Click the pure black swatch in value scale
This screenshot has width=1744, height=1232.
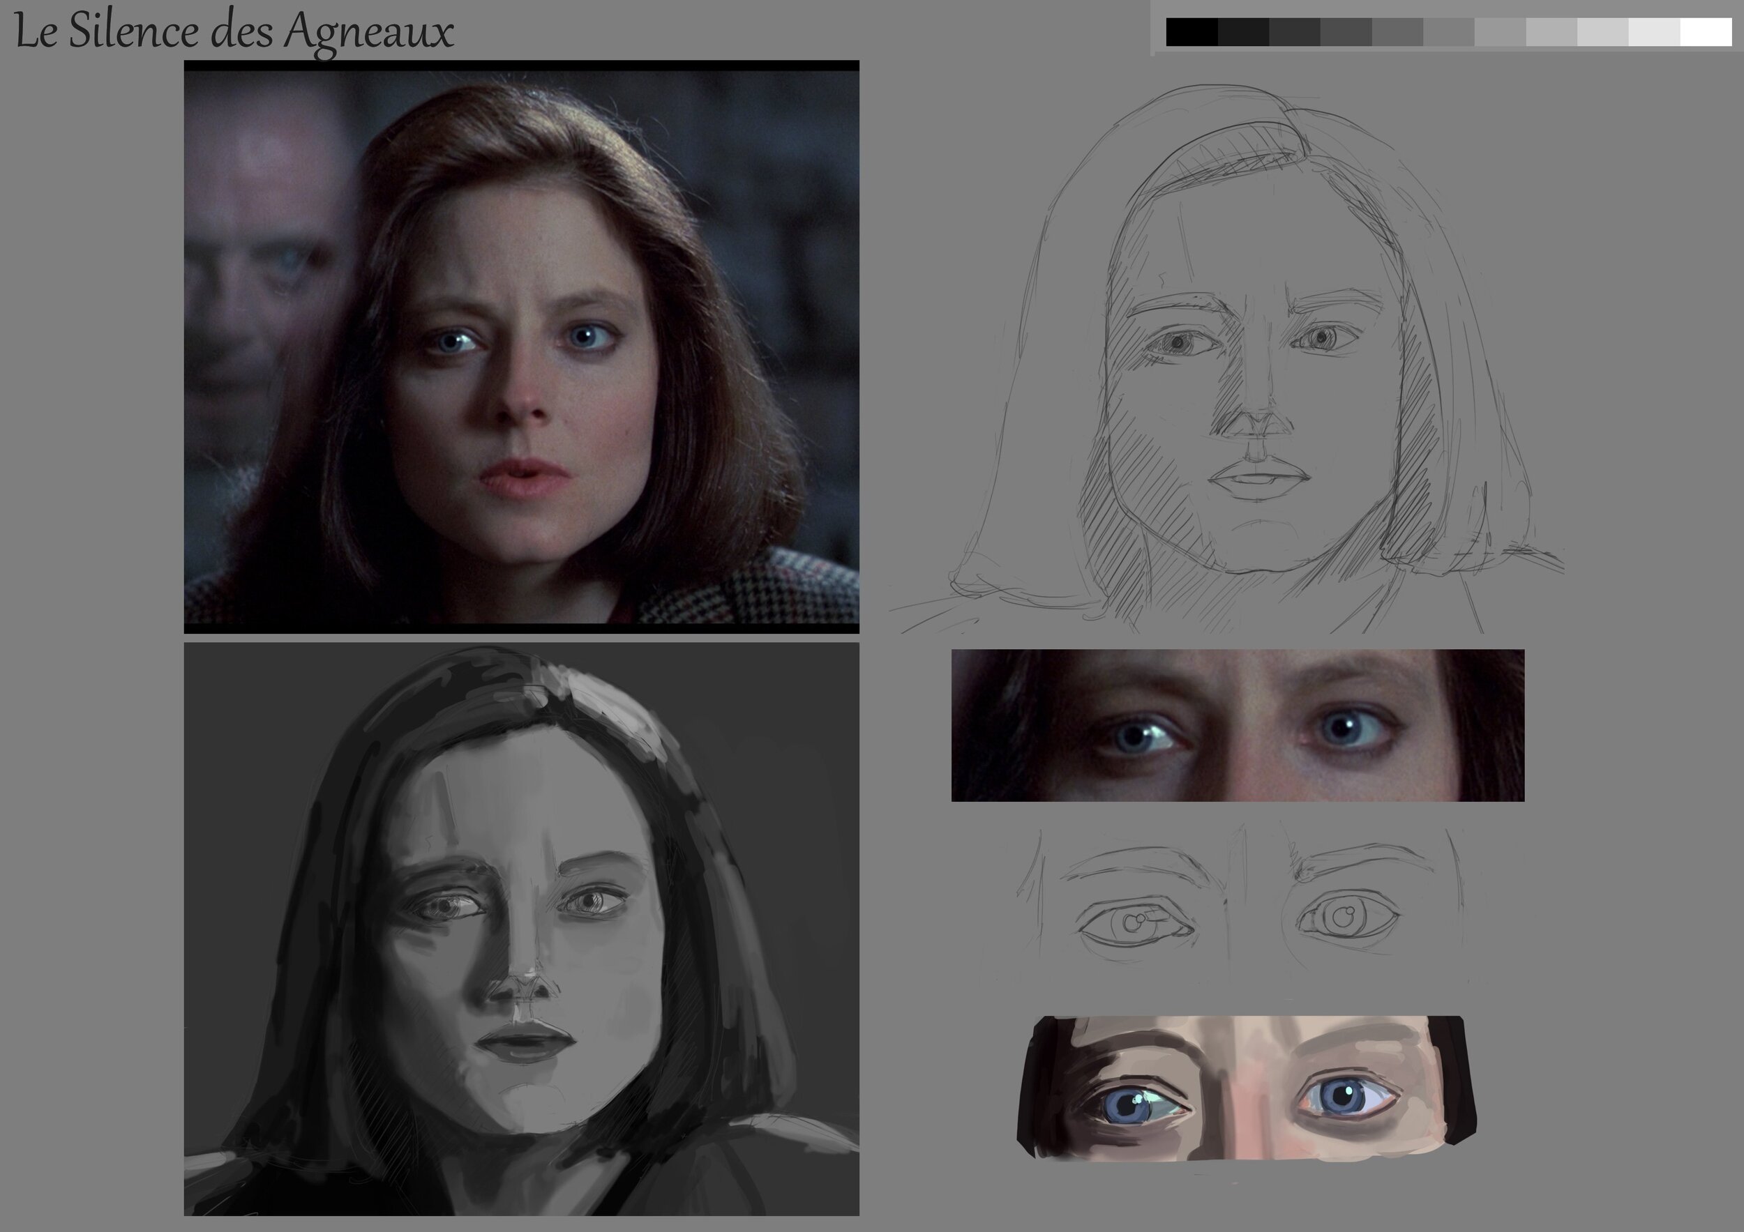[1191, 32]
